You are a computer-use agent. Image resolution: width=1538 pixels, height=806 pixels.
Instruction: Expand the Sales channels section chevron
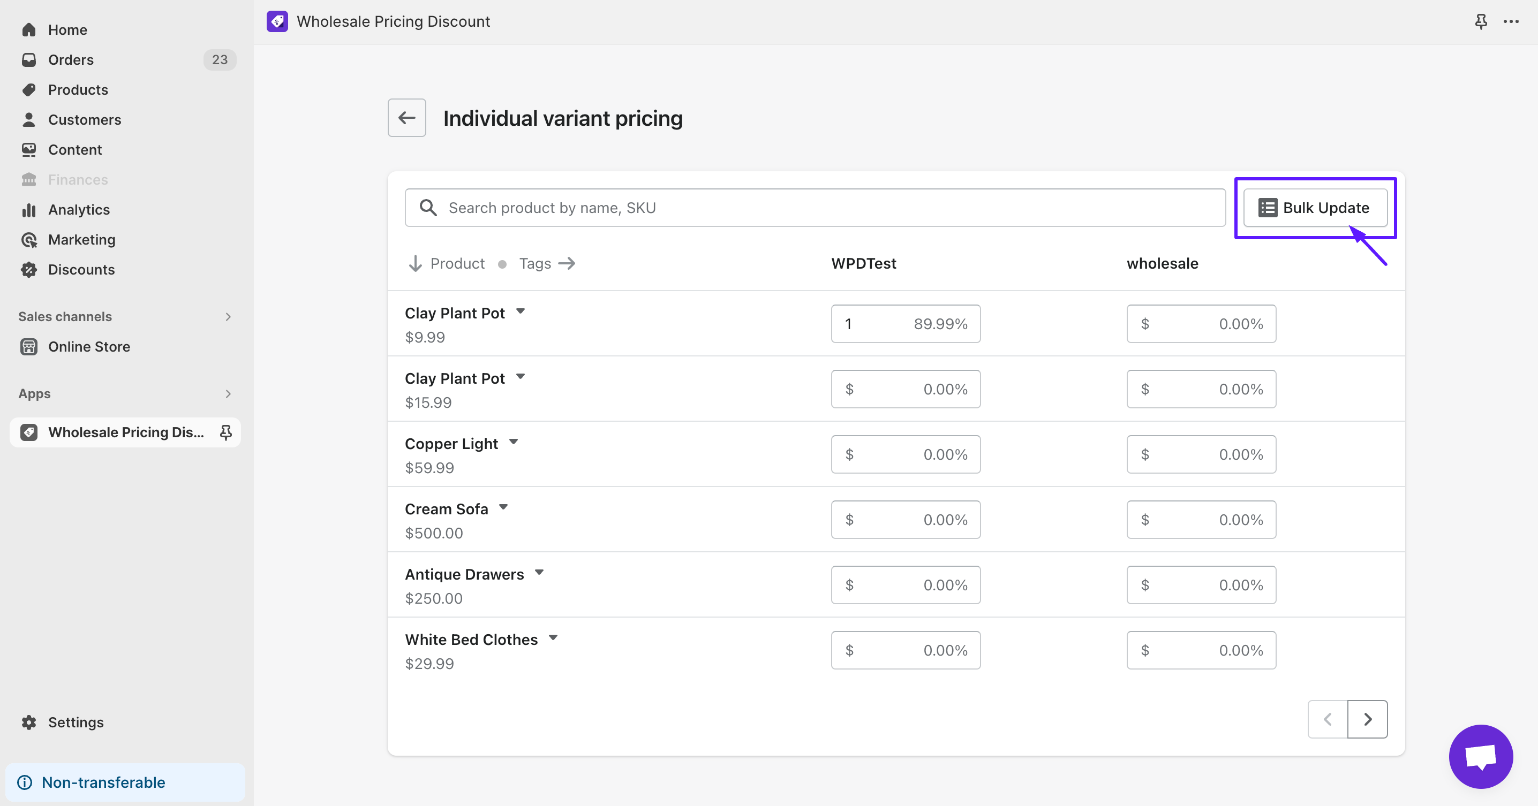[x=228, y=317]
